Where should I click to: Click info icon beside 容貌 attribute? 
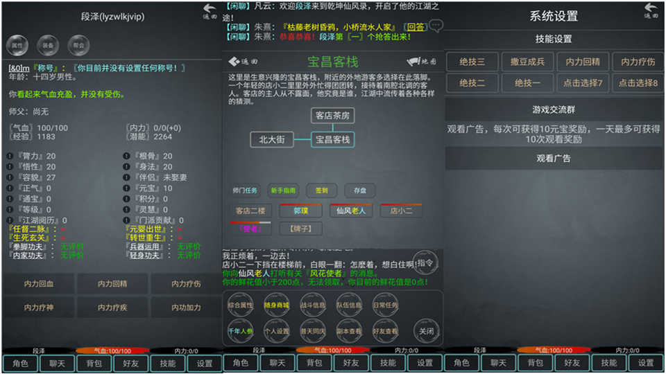click(10, 177)
